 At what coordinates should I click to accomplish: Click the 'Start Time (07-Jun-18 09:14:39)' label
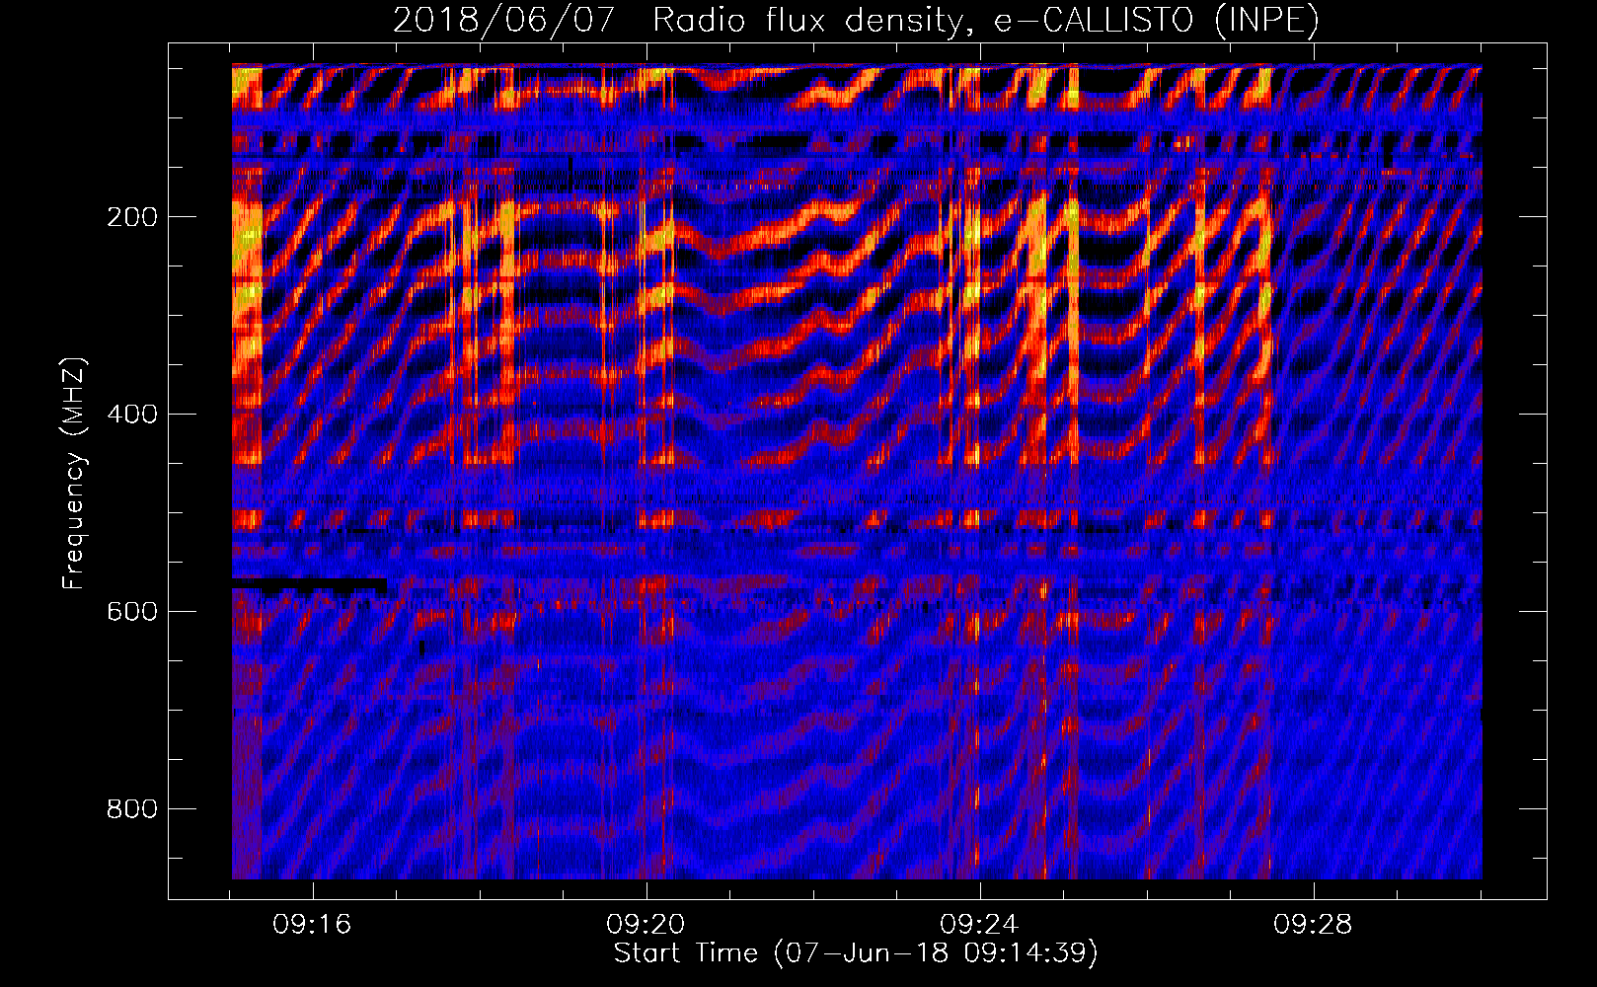pos(856,953)
